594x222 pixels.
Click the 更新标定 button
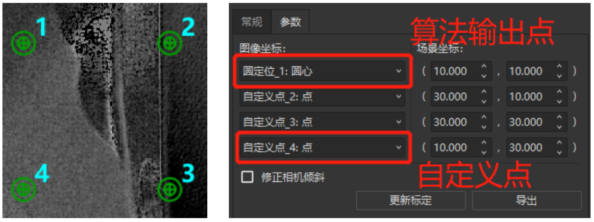pos(411,200)
